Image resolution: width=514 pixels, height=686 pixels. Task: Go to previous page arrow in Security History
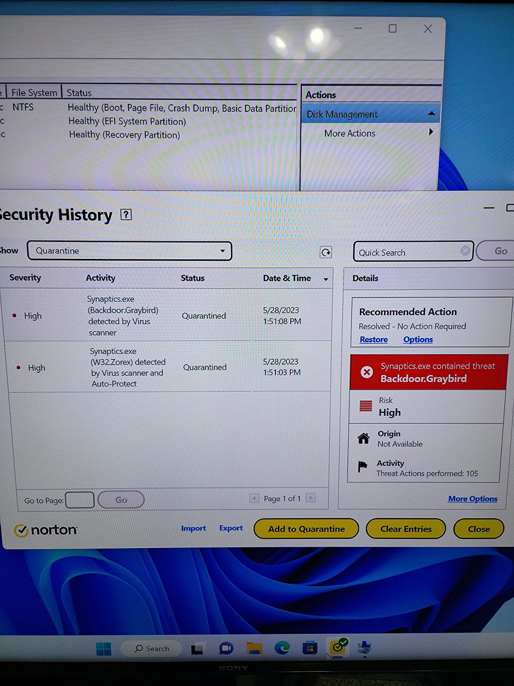254,499
